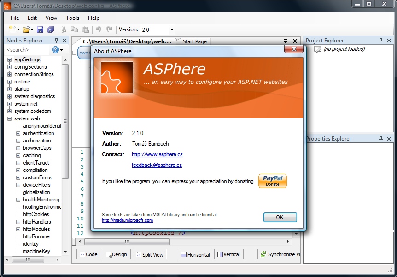Select the web.config document tab
The height and width of the screenshot is (277, 397).
[x=127, y=41]
